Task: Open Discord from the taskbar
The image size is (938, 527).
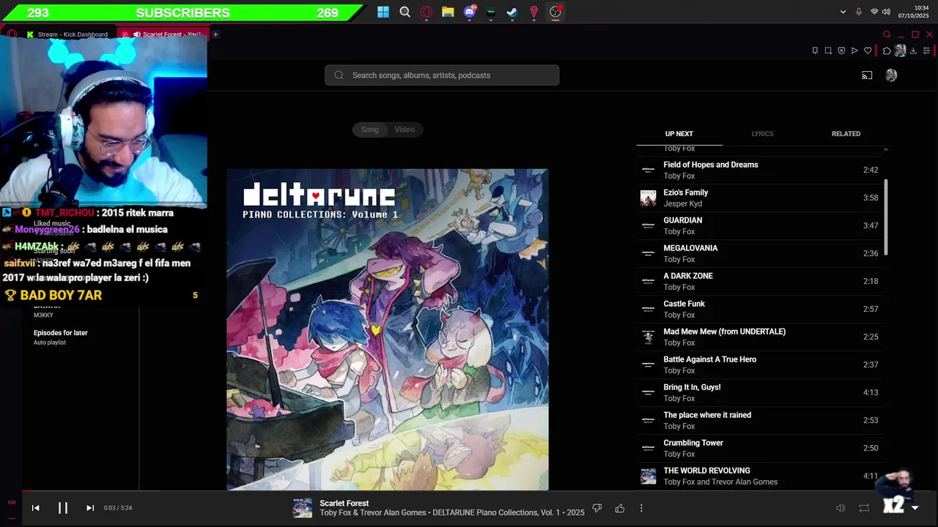Action: pyautogui.click(x=470, y=12)
